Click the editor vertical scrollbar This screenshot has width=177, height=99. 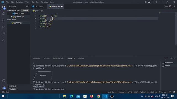pos(176,28)
